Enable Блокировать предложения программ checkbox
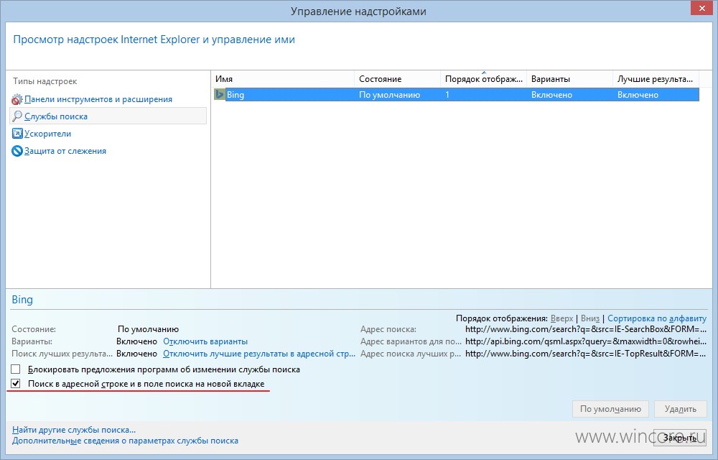Image resolution: width=718 pixels, height=460 pixels. click(x=16, y=369)
